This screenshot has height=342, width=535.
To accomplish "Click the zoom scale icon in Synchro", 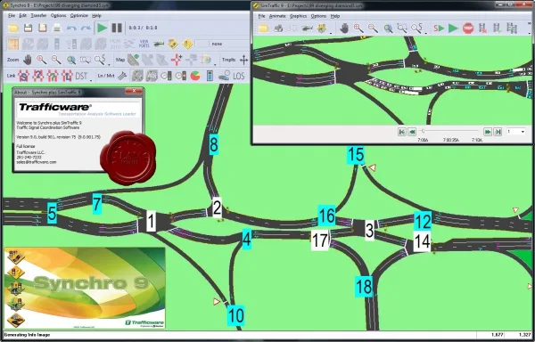I will [100, 60].
